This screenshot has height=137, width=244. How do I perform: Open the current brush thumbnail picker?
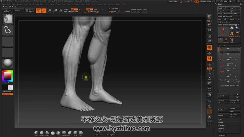[8, 19]
